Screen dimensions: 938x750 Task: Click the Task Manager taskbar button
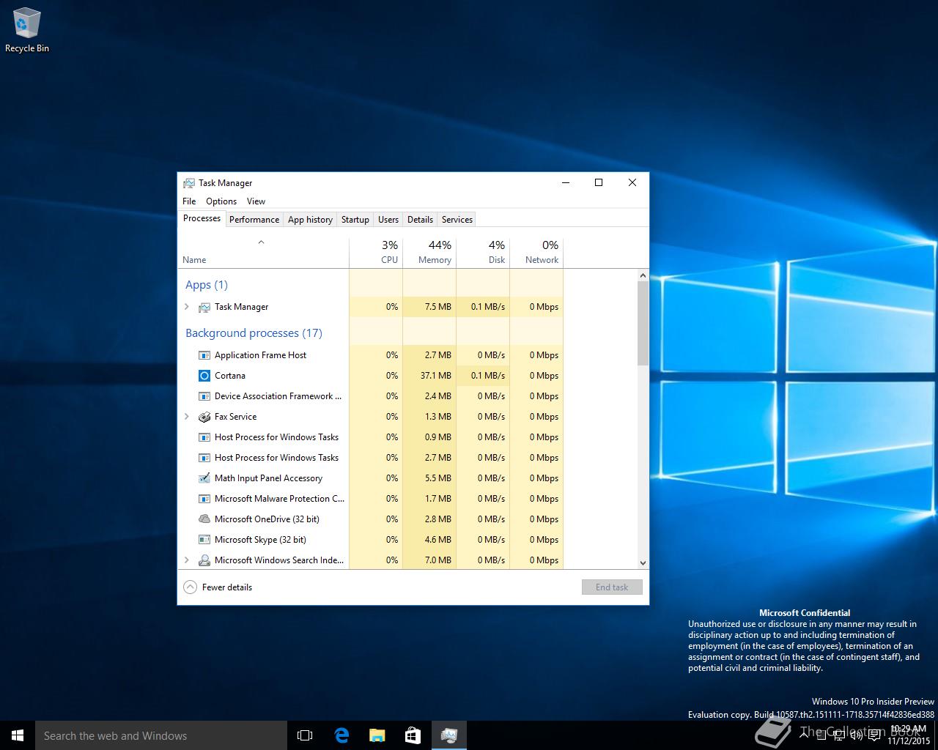click(x=449, y=735)
